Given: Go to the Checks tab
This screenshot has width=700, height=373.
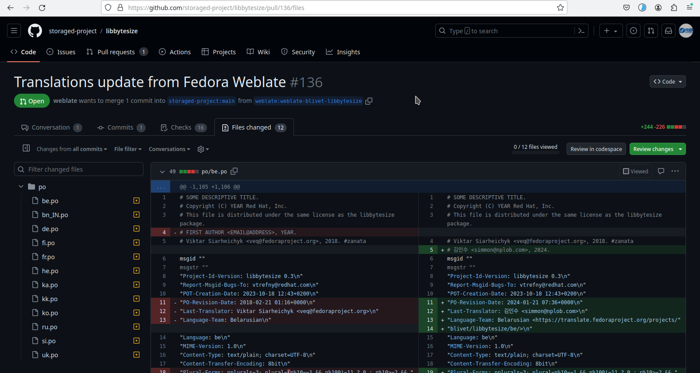Looking at the screenshot, I should (x=181, y=127).
